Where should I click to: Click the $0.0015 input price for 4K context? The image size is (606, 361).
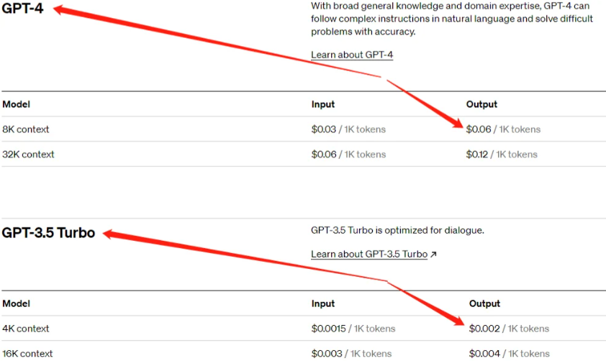[x=328, y=329]
